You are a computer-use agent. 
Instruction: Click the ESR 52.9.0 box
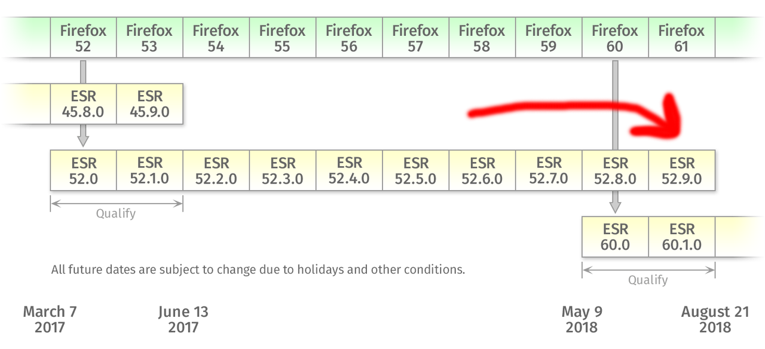click(681, 170)
